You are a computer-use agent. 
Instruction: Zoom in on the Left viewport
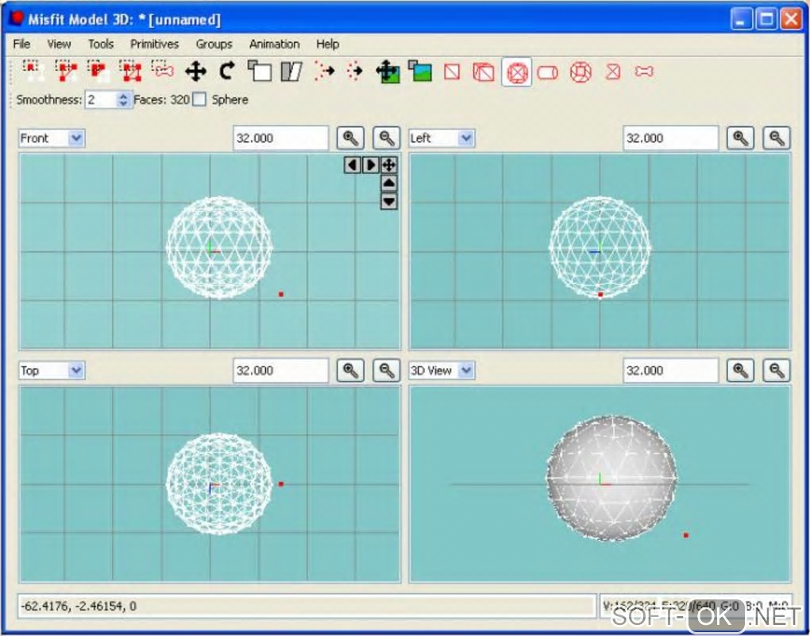(x=740, y=138)
